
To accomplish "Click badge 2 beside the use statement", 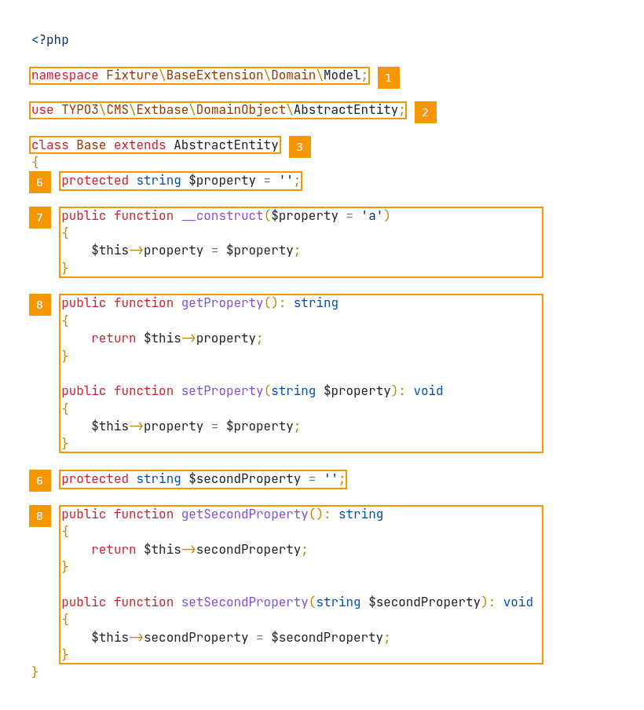I will coord(425,112).
